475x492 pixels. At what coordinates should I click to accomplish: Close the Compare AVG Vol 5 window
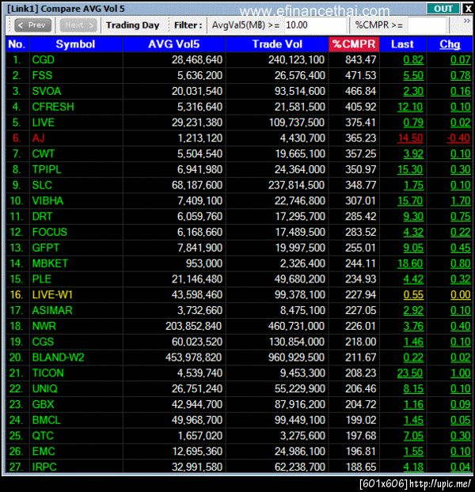(468, 9)
